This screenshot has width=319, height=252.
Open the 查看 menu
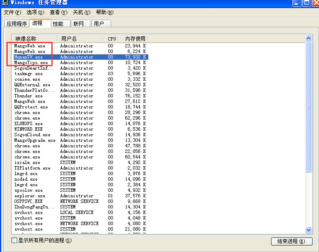pos(58,12)
